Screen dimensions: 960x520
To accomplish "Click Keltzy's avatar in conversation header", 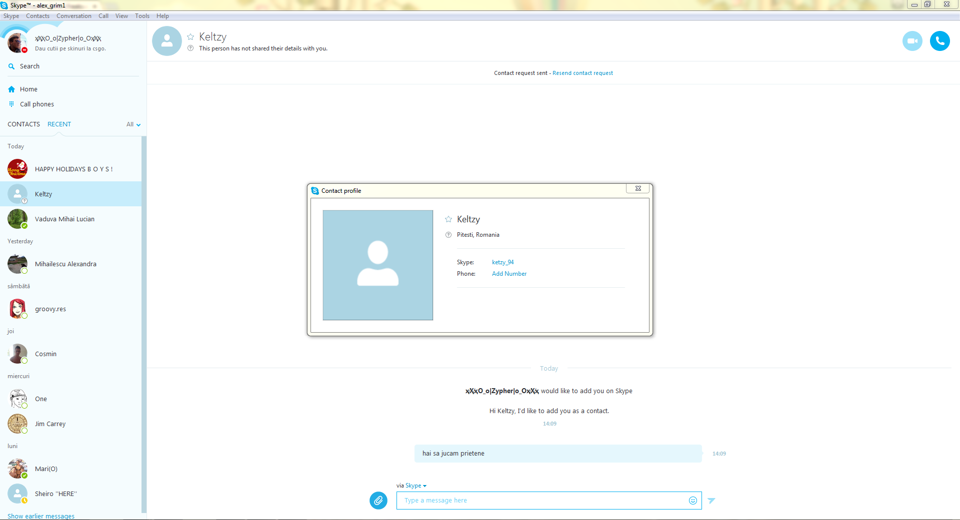I will click(167, 41).
